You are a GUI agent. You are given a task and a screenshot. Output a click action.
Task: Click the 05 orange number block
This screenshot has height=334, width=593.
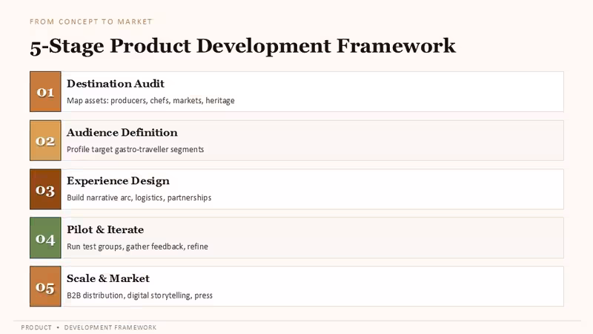(45, 286)
